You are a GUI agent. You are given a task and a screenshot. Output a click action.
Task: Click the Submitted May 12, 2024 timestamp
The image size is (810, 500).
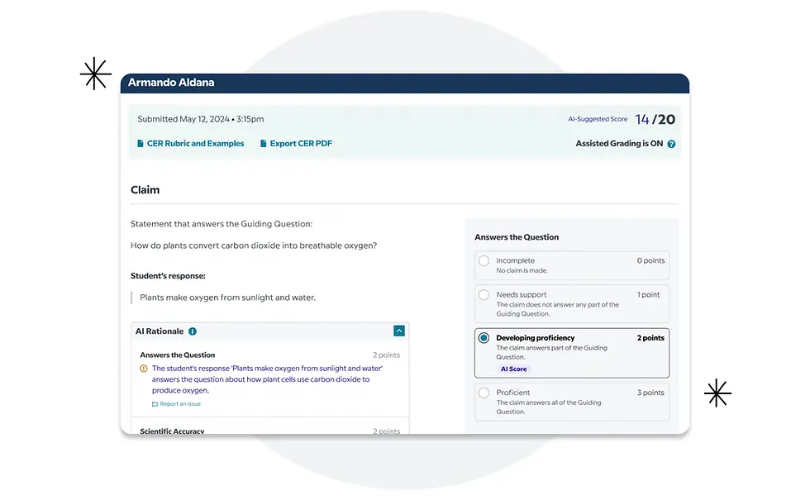click(200, 119)
